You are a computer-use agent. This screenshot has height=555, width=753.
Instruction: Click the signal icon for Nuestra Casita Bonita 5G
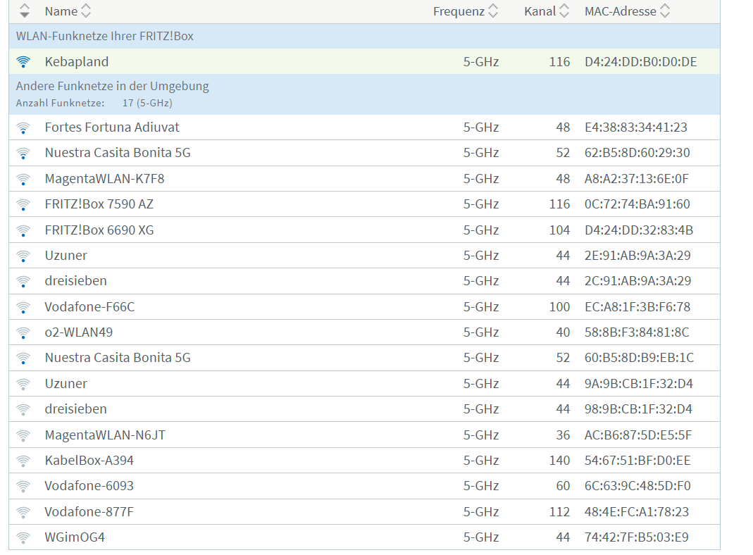(x=23, y=153)
